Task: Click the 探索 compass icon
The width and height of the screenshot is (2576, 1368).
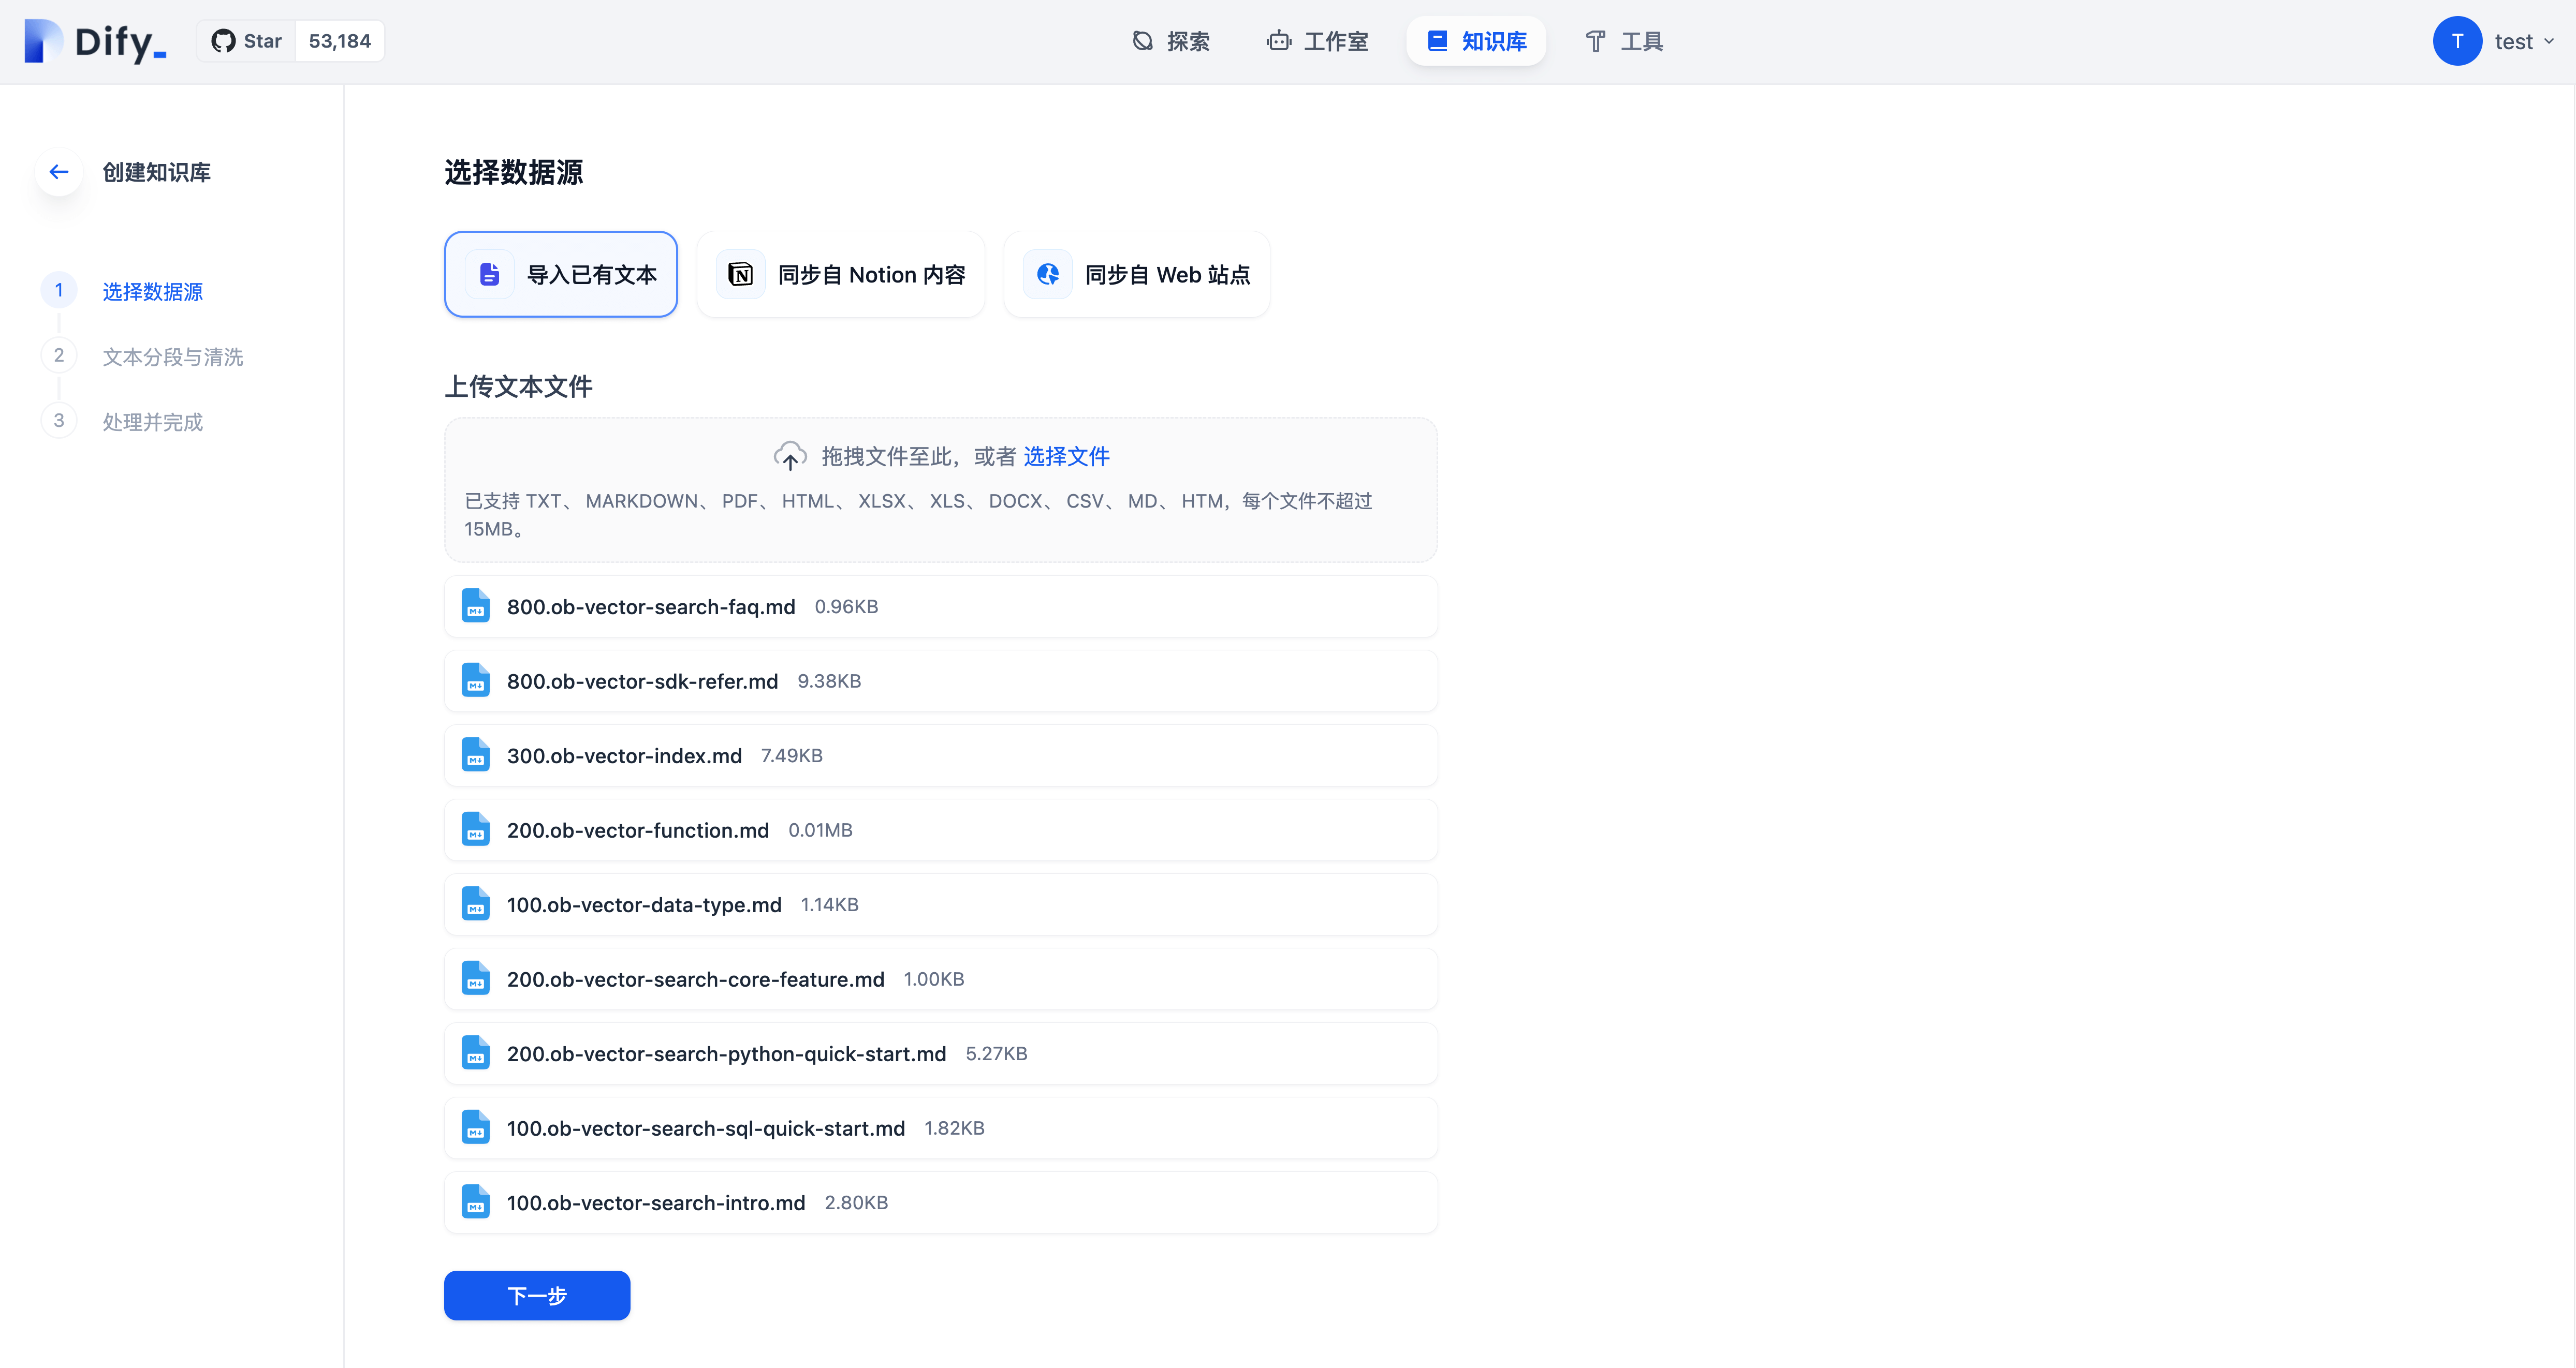Action: click(x=1143, y=41)
